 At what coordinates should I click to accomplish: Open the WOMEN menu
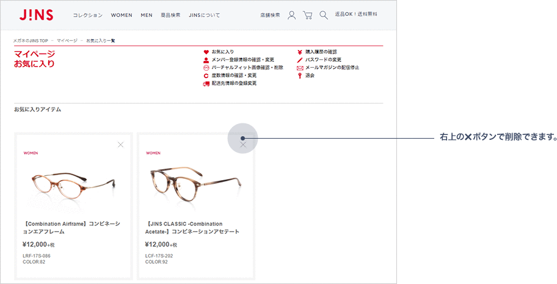(x=122, y=15)
